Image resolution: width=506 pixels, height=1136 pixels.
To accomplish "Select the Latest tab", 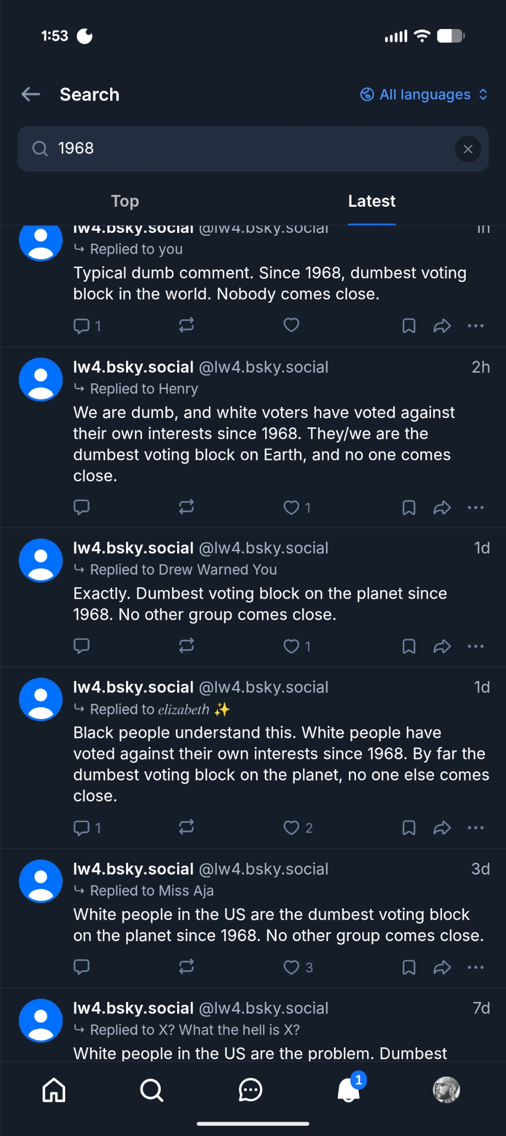I will pos(371,201).
